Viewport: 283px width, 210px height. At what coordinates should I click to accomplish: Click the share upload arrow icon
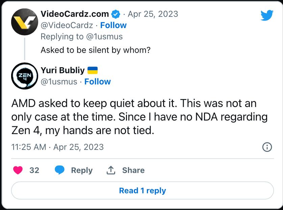tap(111, 170)
